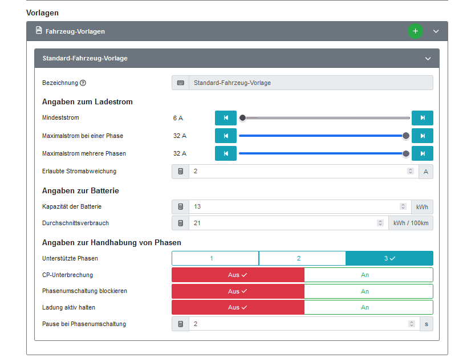463x358 pixels.
Task: Jump multi-phase Maximalstrom to minimum value
Action: coord(225,153)
